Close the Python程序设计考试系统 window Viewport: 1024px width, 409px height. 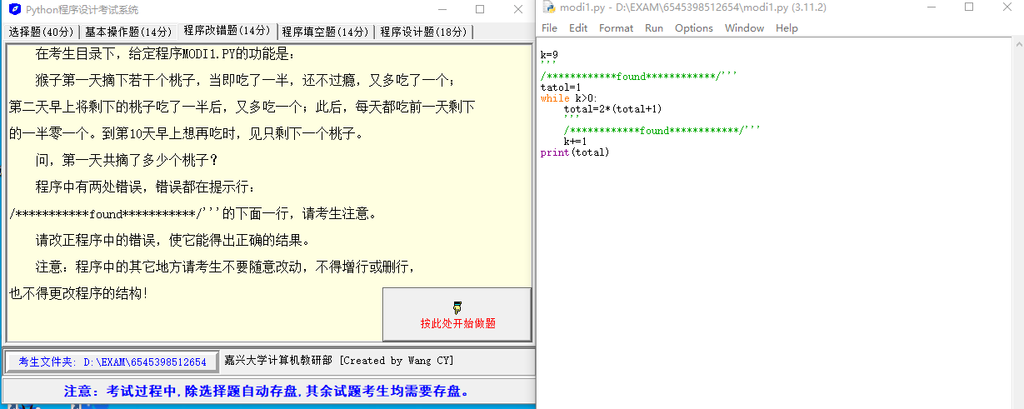pos(517,9)
